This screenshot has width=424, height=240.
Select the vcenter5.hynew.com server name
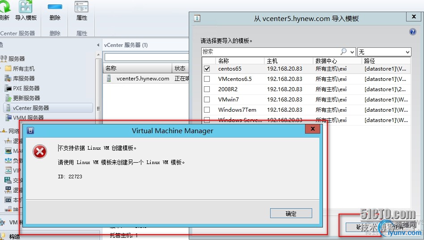tap(143, 79)
